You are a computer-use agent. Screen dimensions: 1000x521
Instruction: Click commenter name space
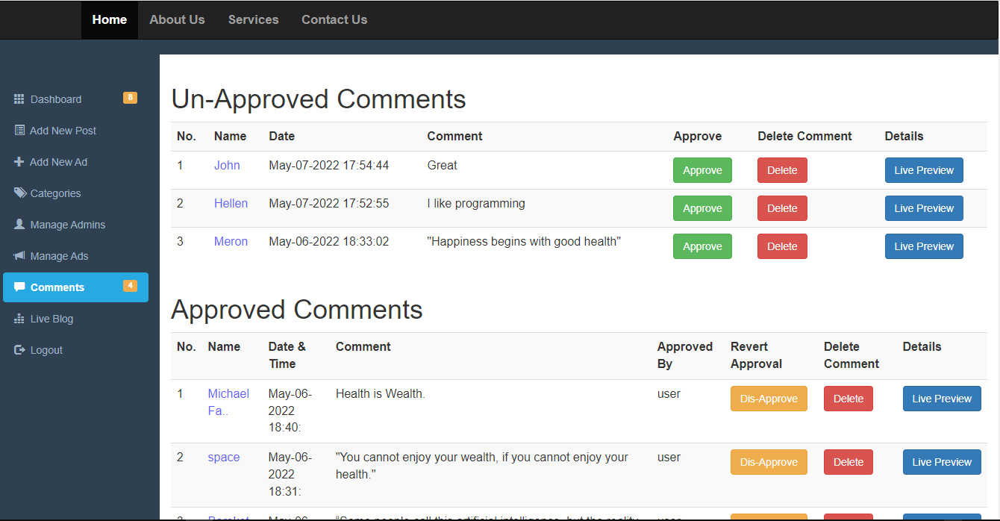click(224, 457)
